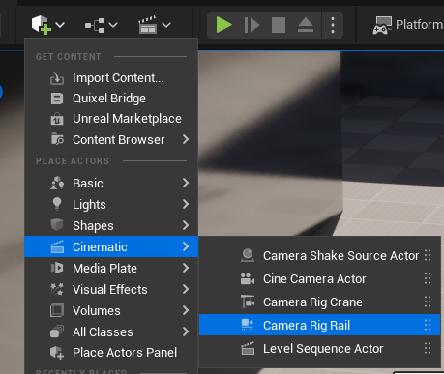444x374 pixels.
Task: Click the Skip/advance frame button
Action: (x=252, y=25)
